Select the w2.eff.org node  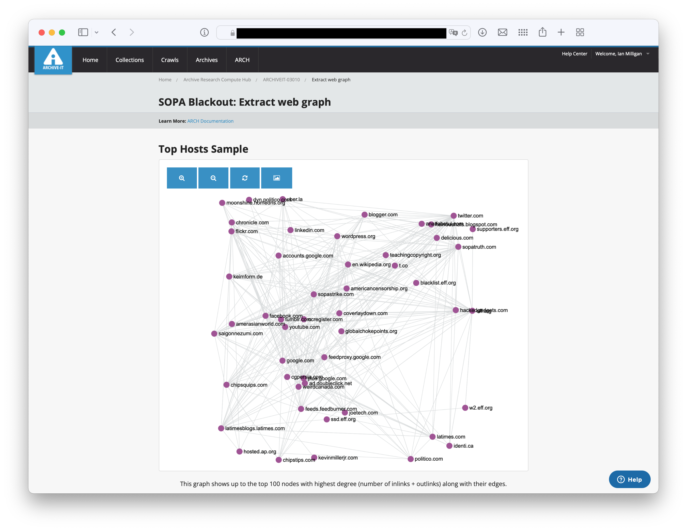(465, 408)
